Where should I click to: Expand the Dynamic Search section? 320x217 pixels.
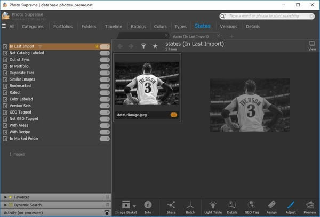[5, 205]
